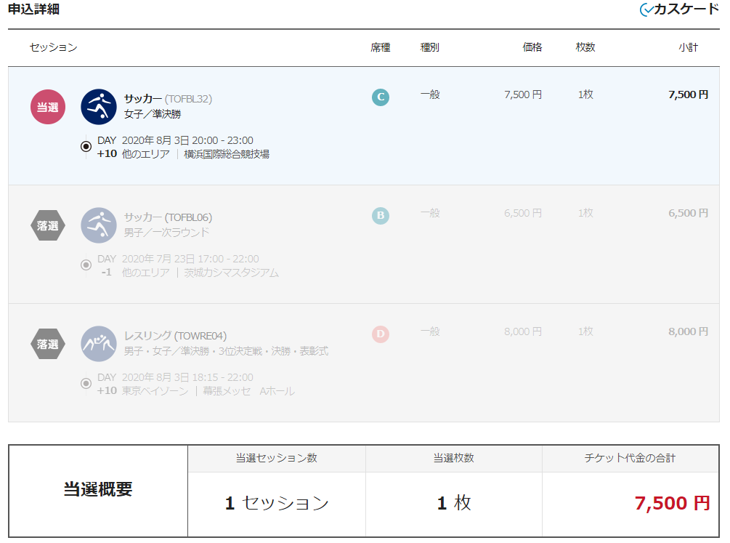Select the wrestling session radio button

point(86,384)
